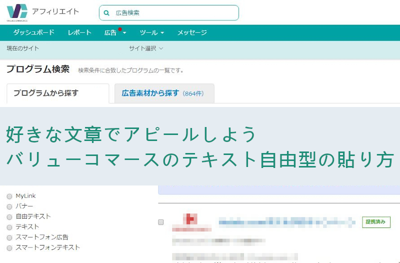Select the スマートフォン広告 radio button
Image resolution: width=400 pixels, height=263 pixels.
point(9,237)
